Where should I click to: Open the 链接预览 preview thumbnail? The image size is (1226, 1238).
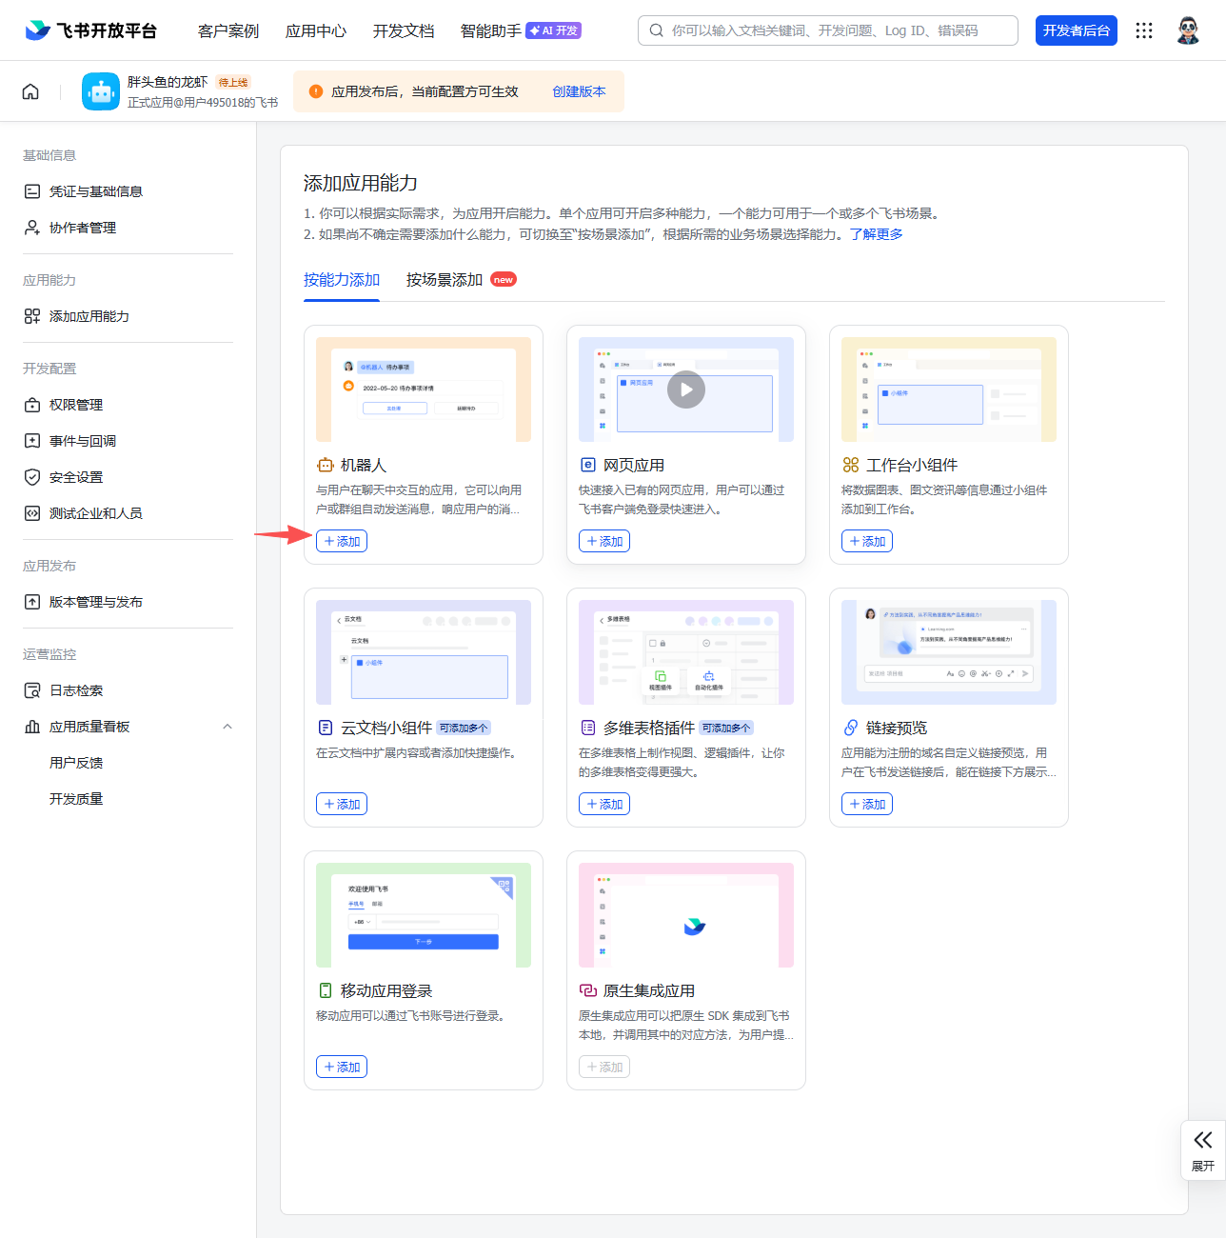(949, 652)
